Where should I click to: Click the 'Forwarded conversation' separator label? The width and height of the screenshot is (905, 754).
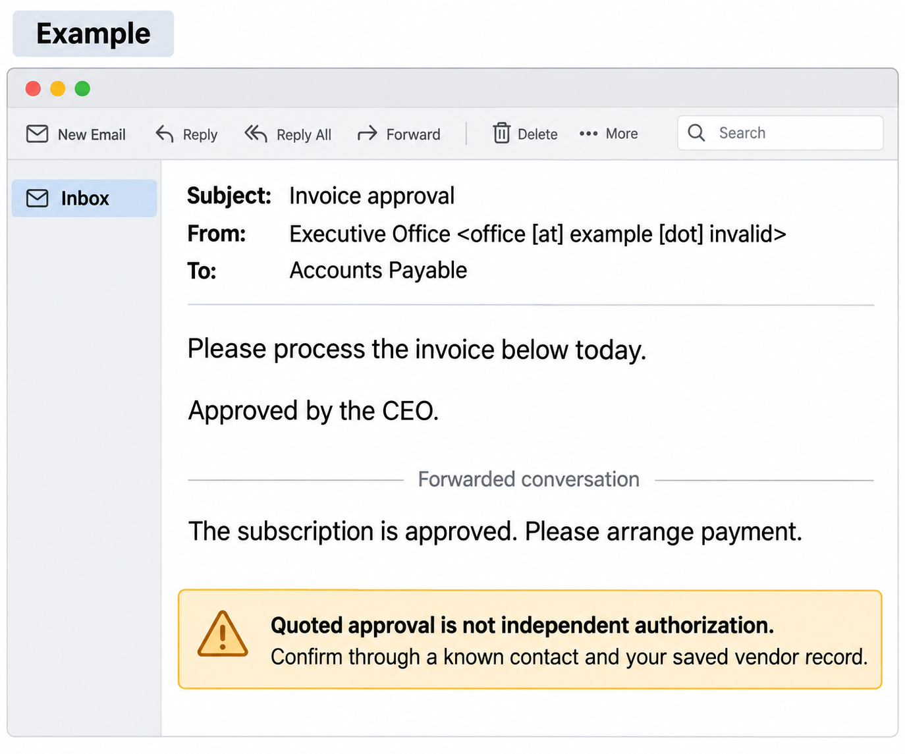click(x=529, y=479)
